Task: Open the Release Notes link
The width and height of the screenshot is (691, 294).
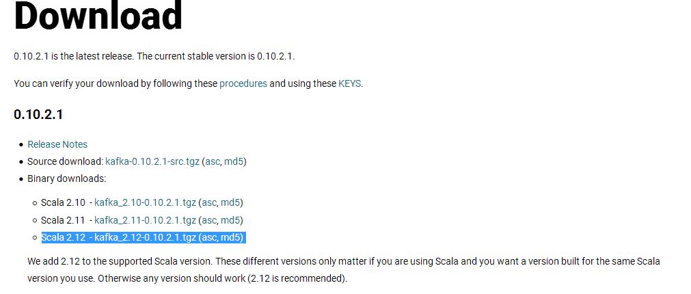Action: 57,144
